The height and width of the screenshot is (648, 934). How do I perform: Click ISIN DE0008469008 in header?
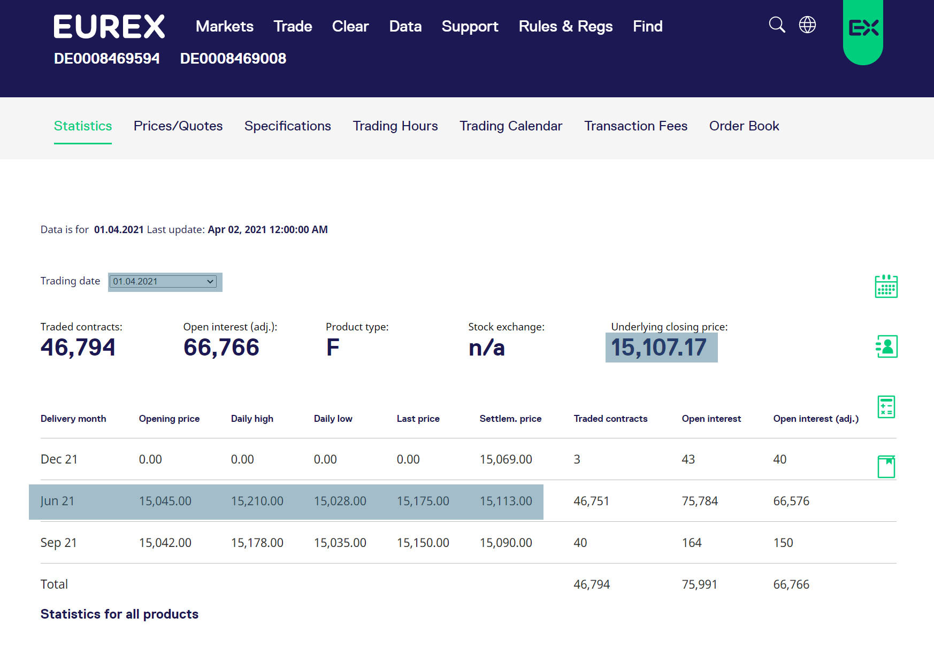click(x=233, y=59)
